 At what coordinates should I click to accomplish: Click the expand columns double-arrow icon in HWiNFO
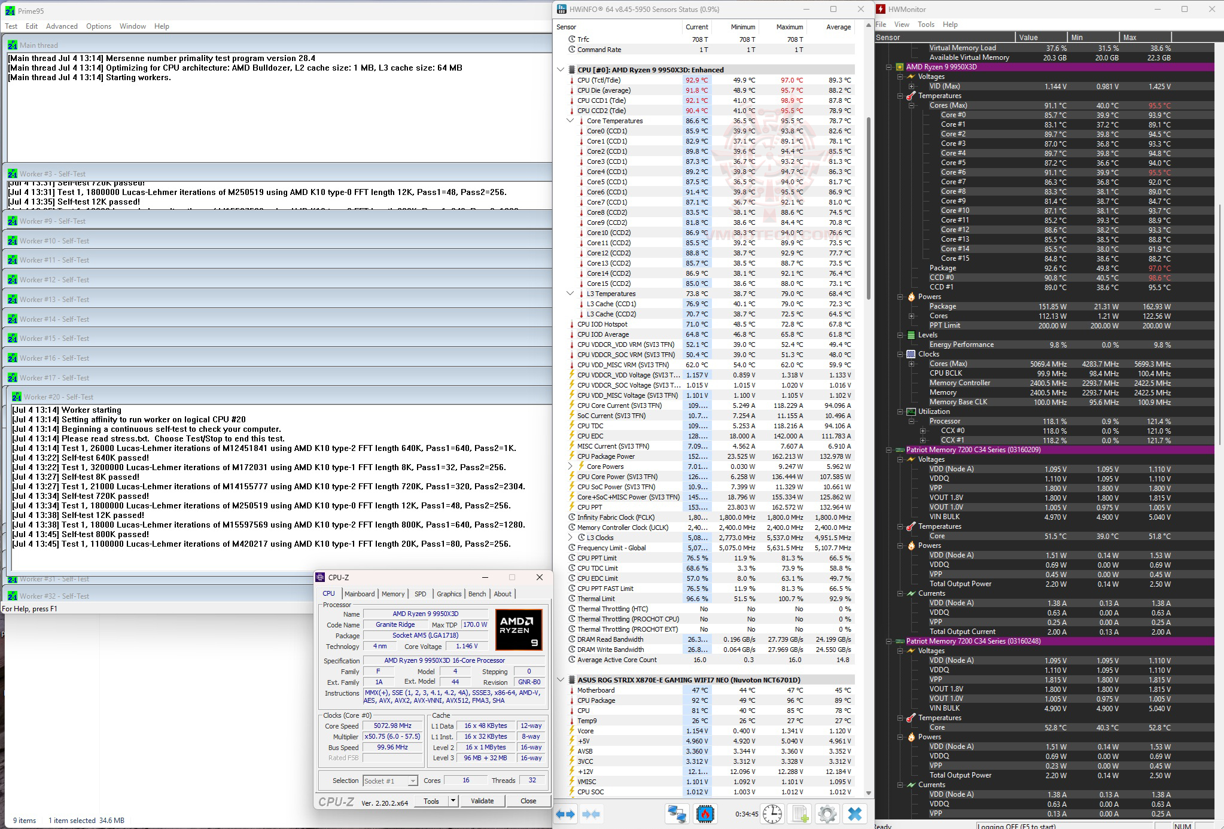(x=565, y=814)
